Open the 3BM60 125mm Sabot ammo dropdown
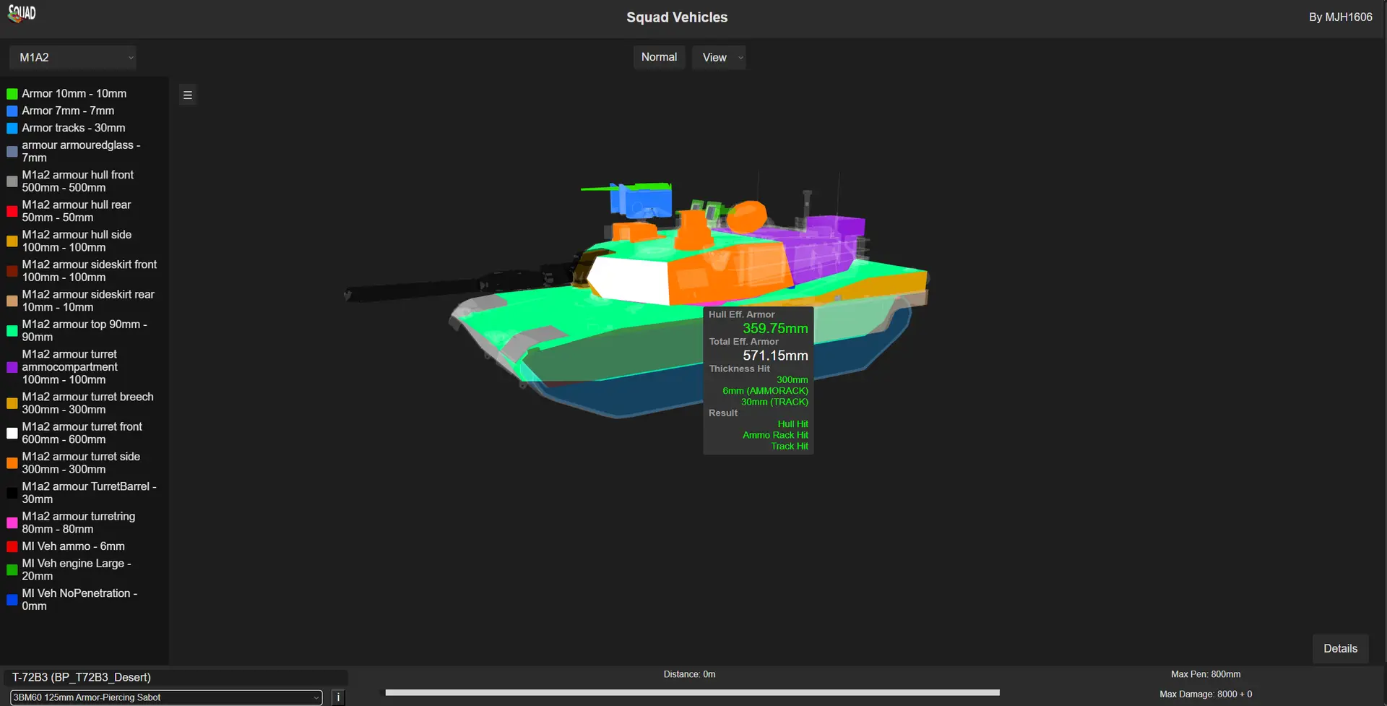Image resolution: width=1387 pixels, height=706 pixels. point(166,697)
